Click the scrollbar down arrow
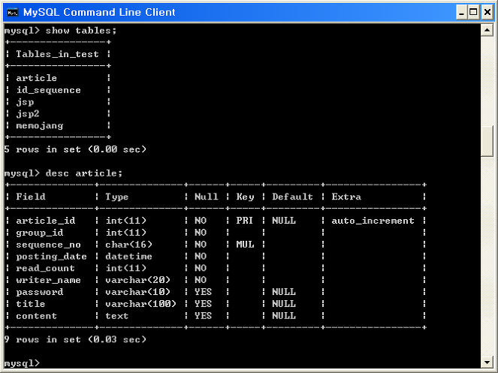498x373 pixels. tap(487, 361)
